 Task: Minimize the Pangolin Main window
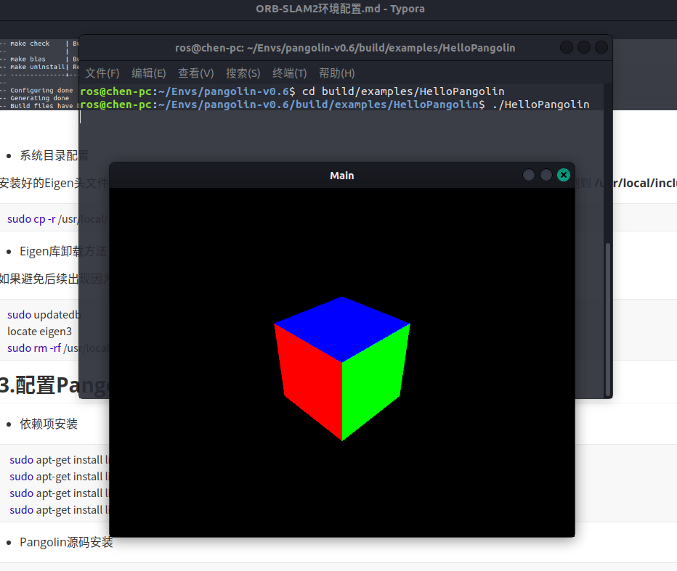click(x=529, y=175)
